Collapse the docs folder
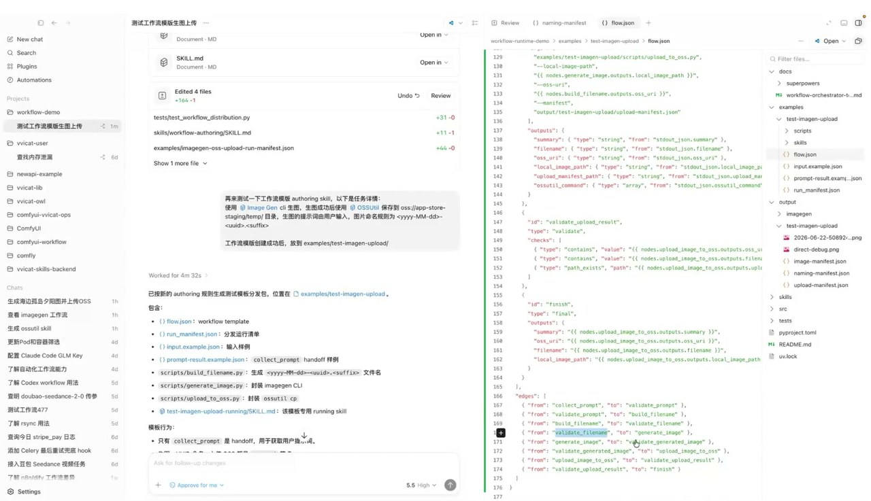The width and height of the screenshot is (871, 501). point(772,71)
